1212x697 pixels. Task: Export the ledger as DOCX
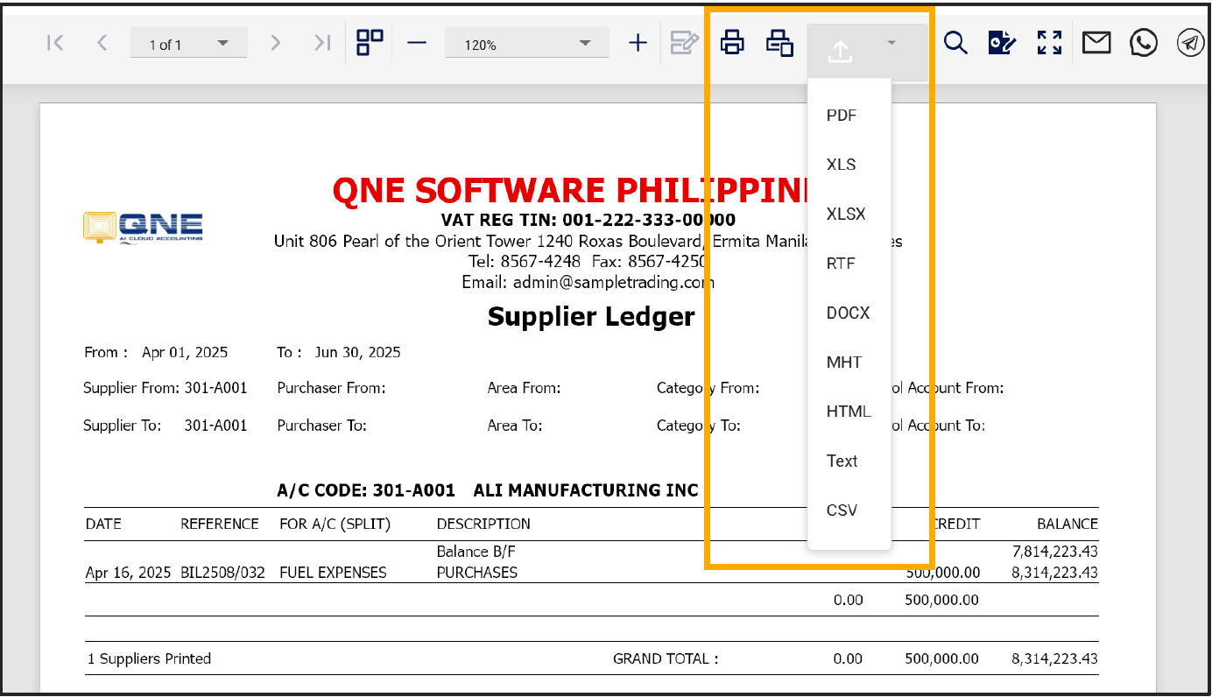coord(849,313)
